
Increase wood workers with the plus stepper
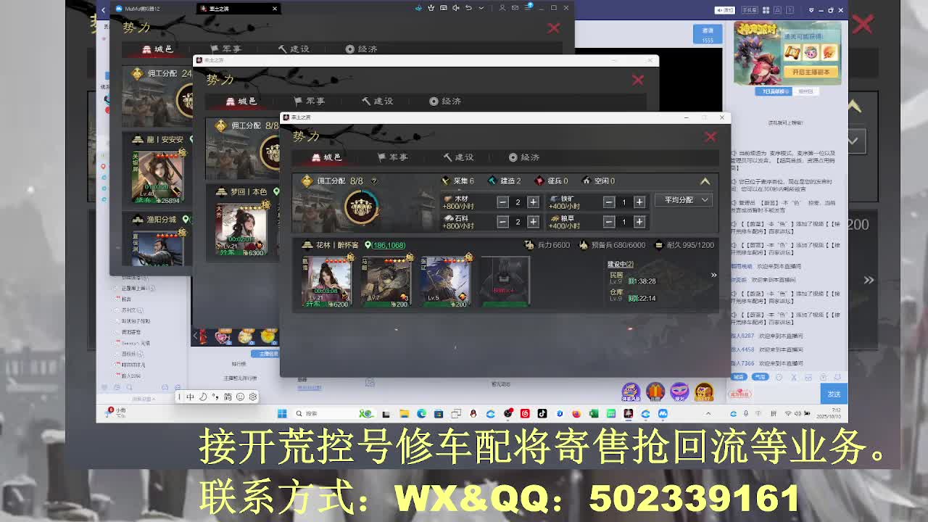[534, 200]
